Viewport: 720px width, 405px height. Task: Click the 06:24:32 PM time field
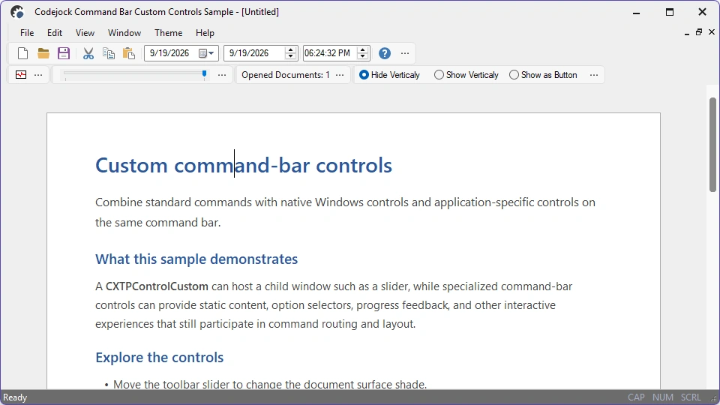337,53
